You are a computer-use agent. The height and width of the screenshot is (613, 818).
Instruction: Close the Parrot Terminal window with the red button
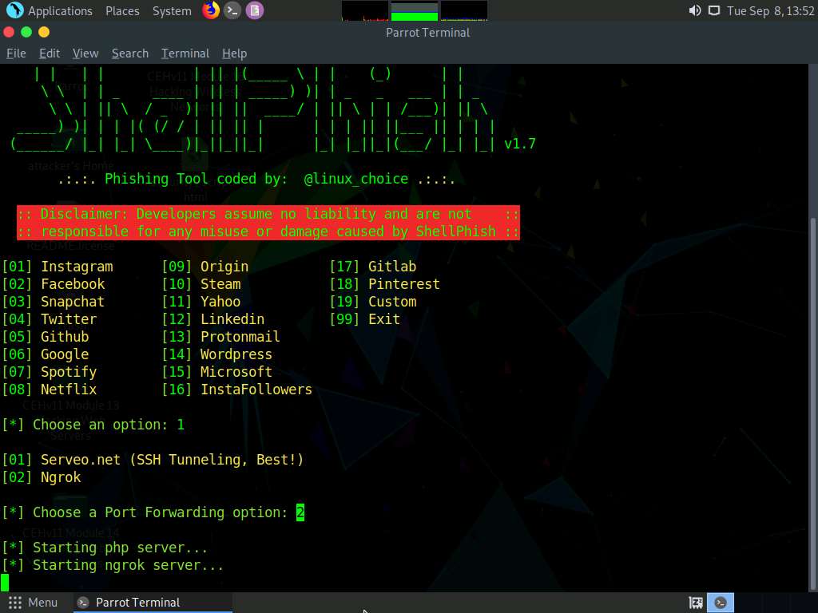(x=8, y=32)
